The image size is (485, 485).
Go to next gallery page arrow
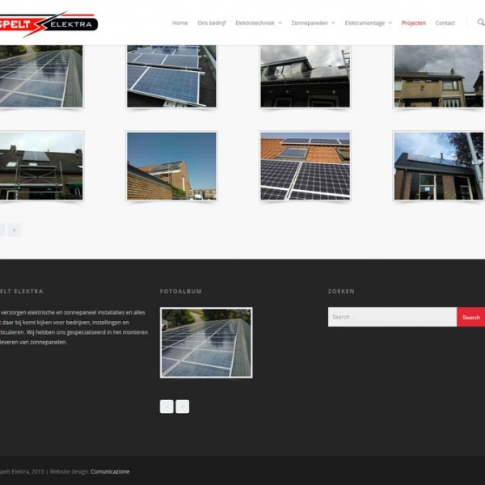pos(14,230)
